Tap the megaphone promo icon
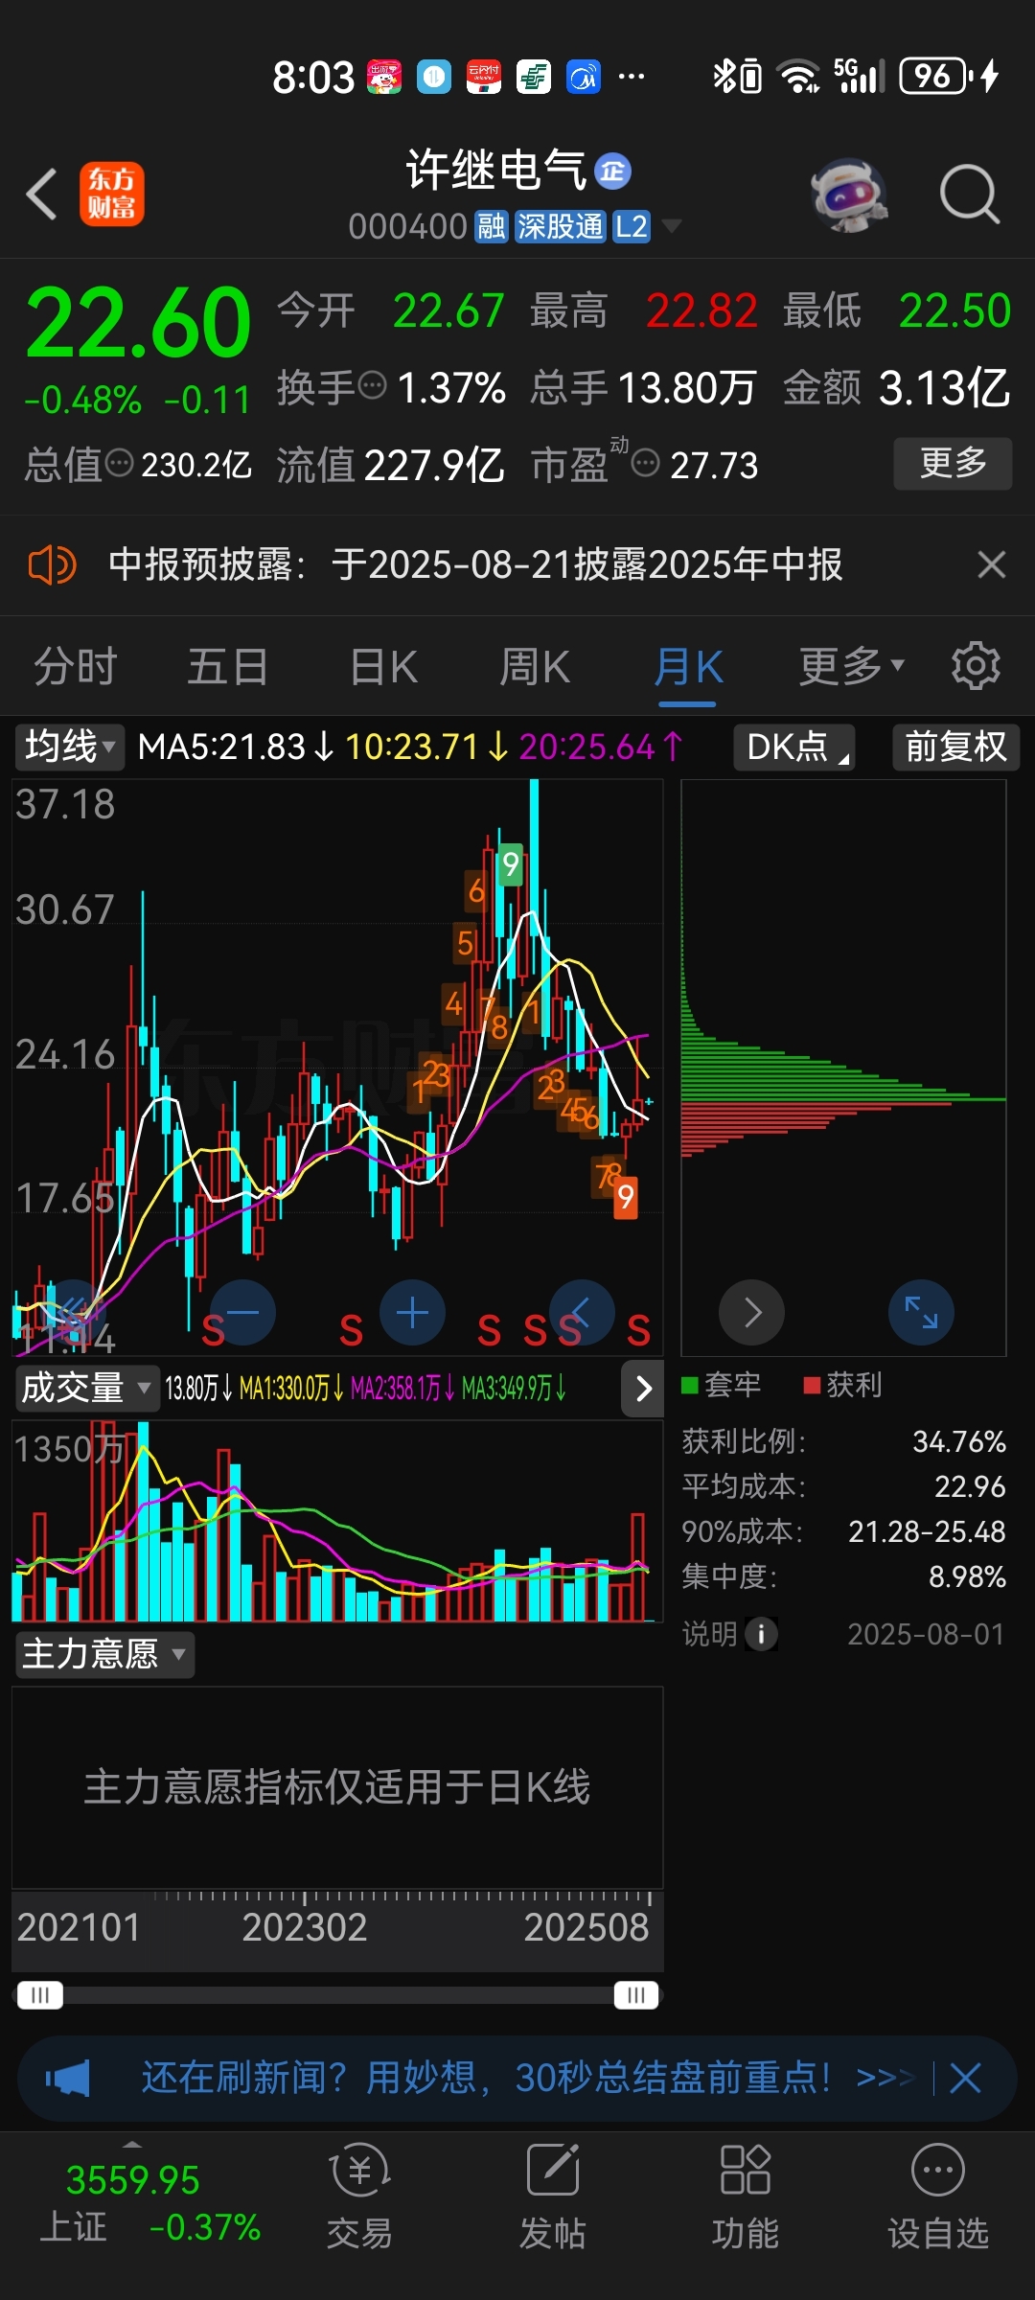 [x=68, y=2079]
